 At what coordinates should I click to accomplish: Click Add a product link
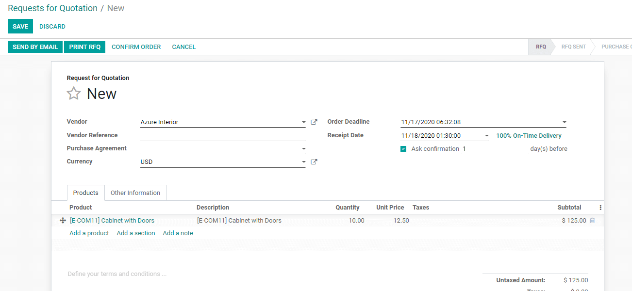[x=89, y=233]
